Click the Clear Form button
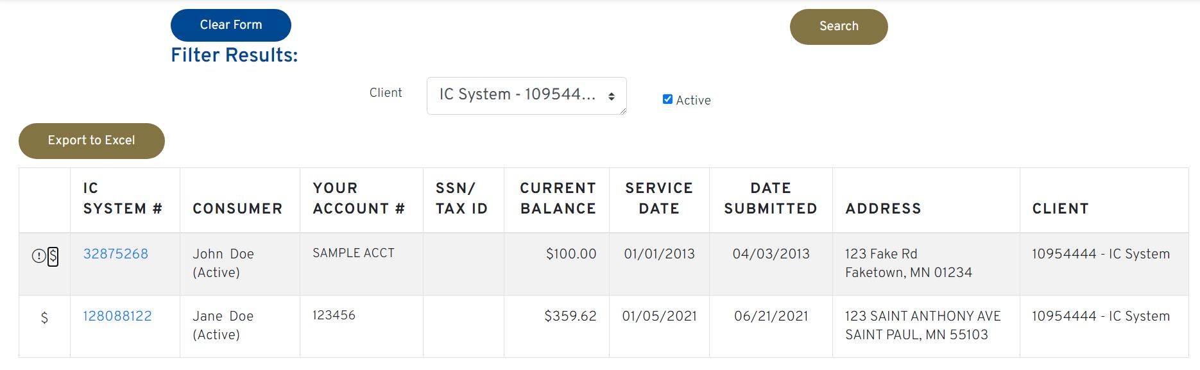This screenshot has height=370, width=1200. tap(230, 25)
